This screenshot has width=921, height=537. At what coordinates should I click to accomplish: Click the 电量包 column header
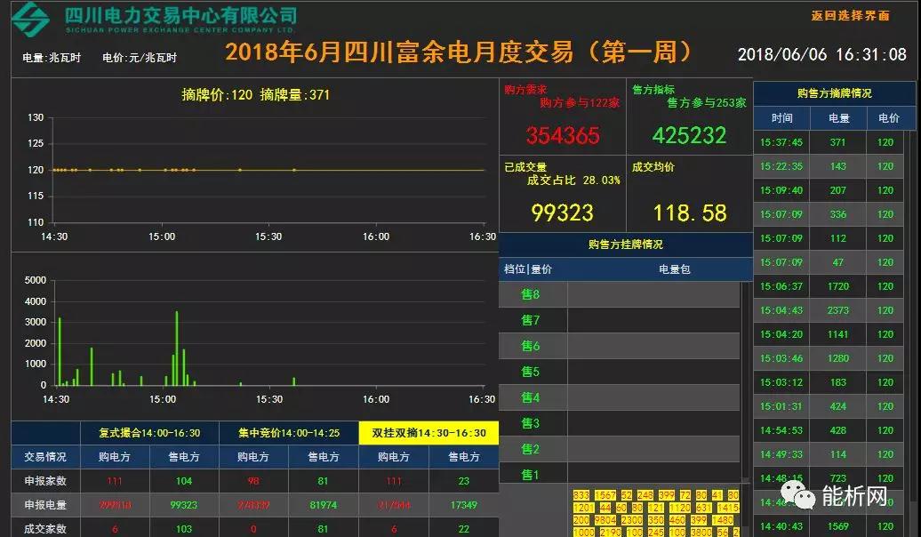674,269
